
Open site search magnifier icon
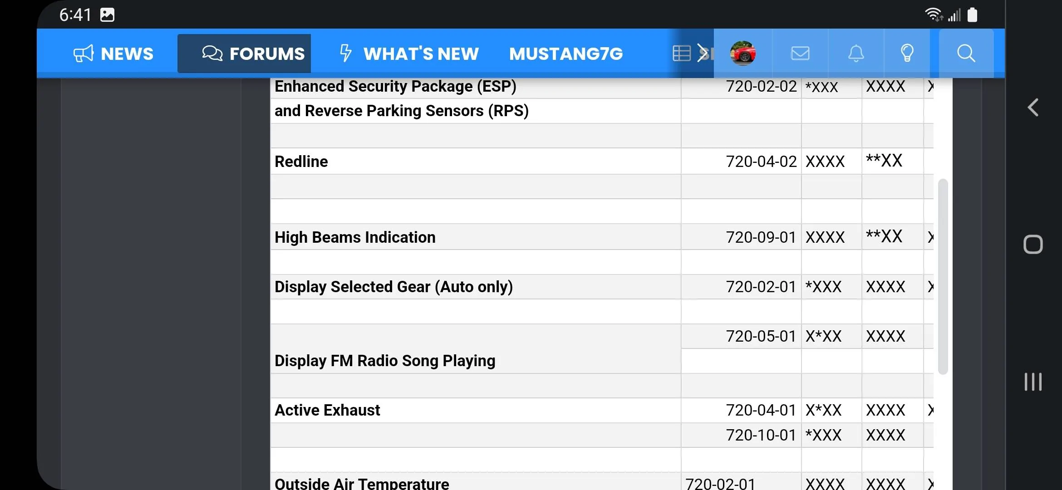pos(966,53)
